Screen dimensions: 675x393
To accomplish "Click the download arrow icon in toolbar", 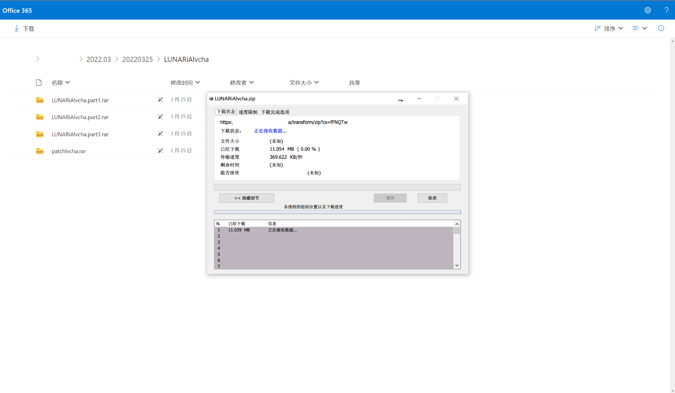I will [x=16, y=29].
